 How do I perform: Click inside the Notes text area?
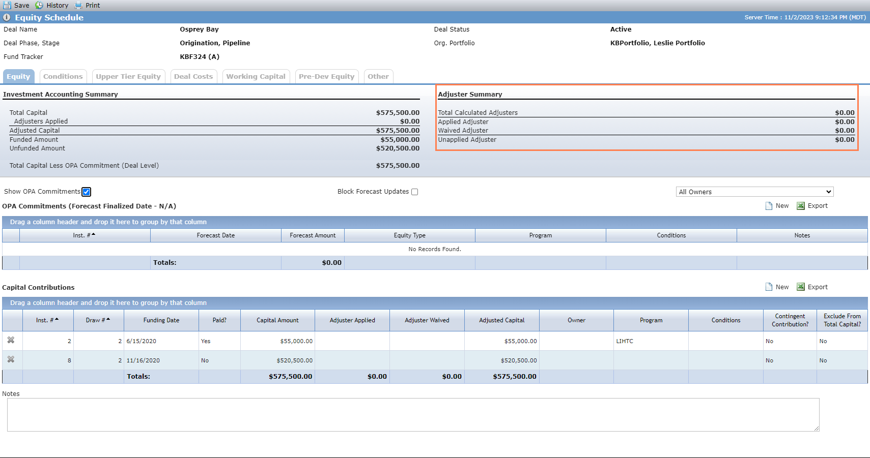(x=413, y=415)
